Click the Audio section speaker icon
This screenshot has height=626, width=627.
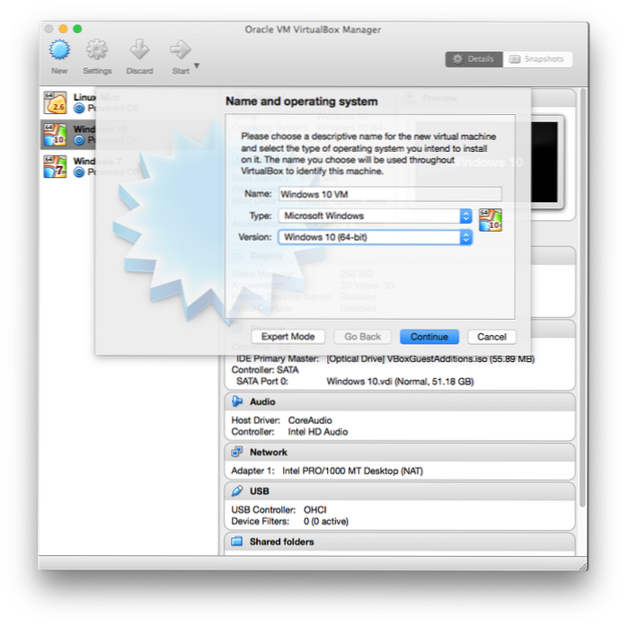[237, 402]
